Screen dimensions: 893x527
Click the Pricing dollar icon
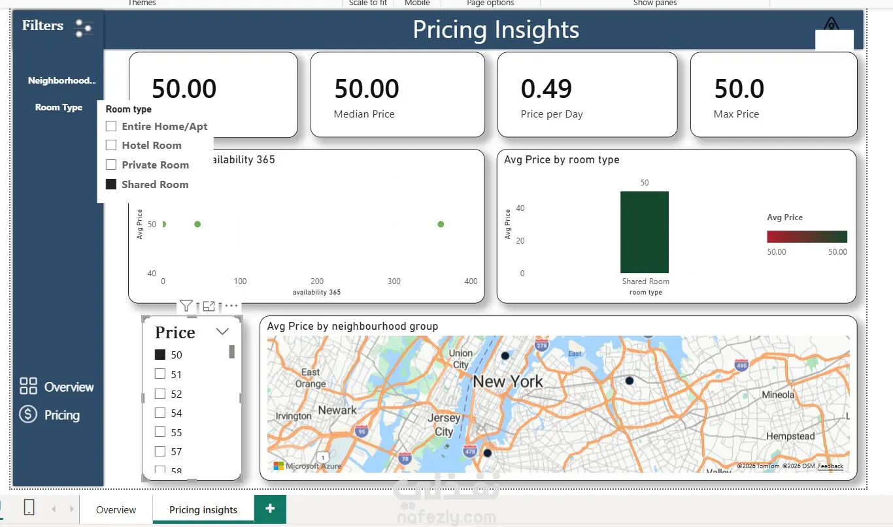[x=28, y=414]
